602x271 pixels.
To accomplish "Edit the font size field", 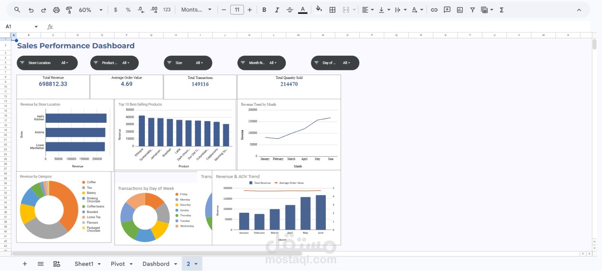I will click(237, 10).
